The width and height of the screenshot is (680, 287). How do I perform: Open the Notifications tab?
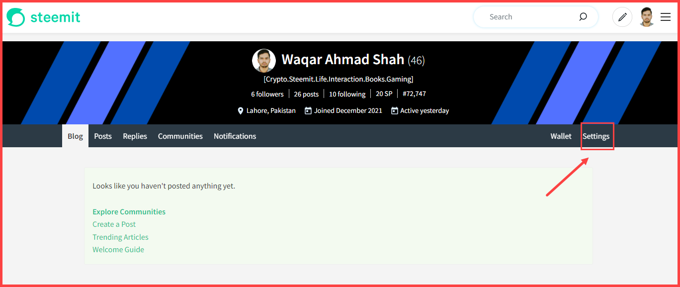(235, 136)
